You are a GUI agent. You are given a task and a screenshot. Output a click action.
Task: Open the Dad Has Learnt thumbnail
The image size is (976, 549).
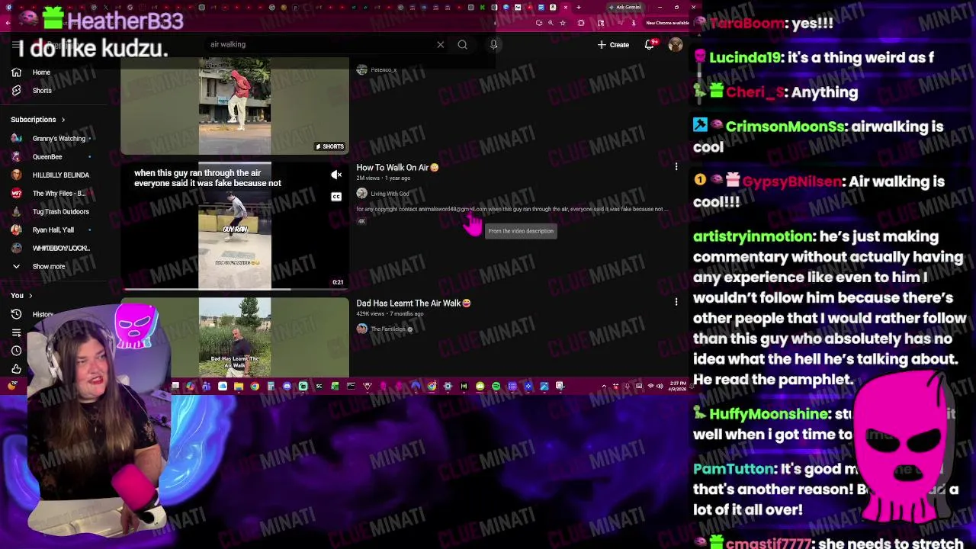point(235,337)
